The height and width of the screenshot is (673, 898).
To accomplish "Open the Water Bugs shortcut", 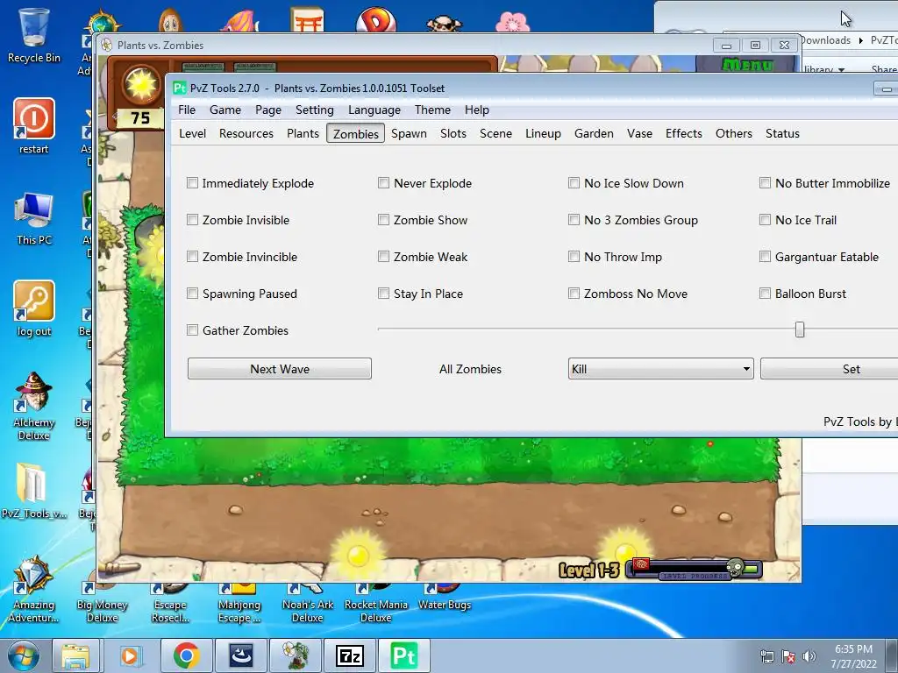I will point(445,596).
